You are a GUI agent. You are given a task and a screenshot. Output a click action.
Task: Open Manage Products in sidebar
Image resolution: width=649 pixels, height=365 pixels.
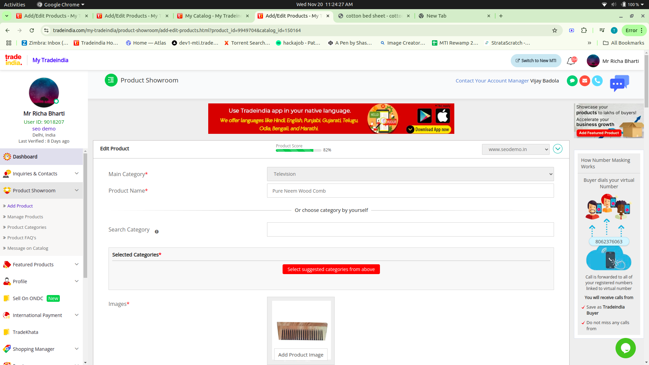click(x=25, y=217)
